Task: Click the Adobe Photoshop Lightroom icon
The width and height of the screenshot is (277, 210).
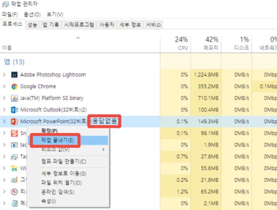Action: [14, 75]
